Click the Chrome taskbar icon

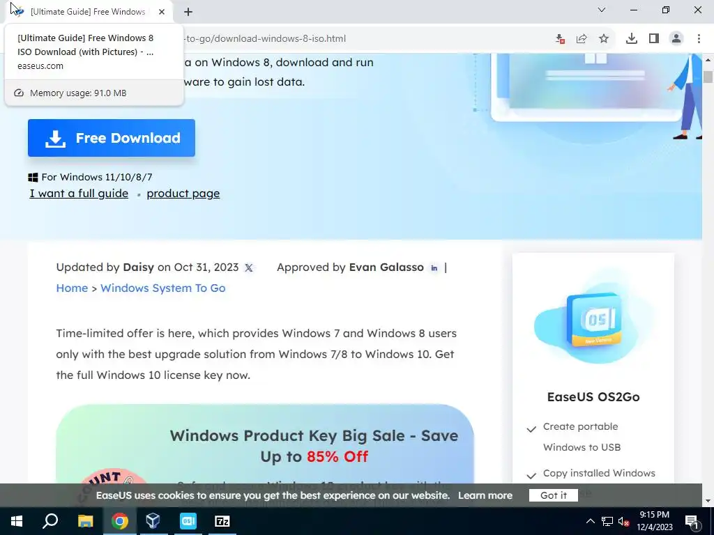click(x=120, y=521)
